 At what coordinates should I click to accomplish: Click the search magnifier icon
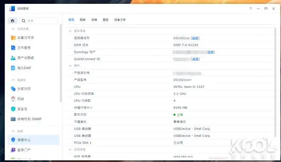point(23,21)
